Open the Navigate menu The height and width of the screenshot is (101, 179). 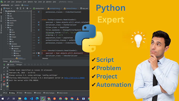[x=19, y=2]
